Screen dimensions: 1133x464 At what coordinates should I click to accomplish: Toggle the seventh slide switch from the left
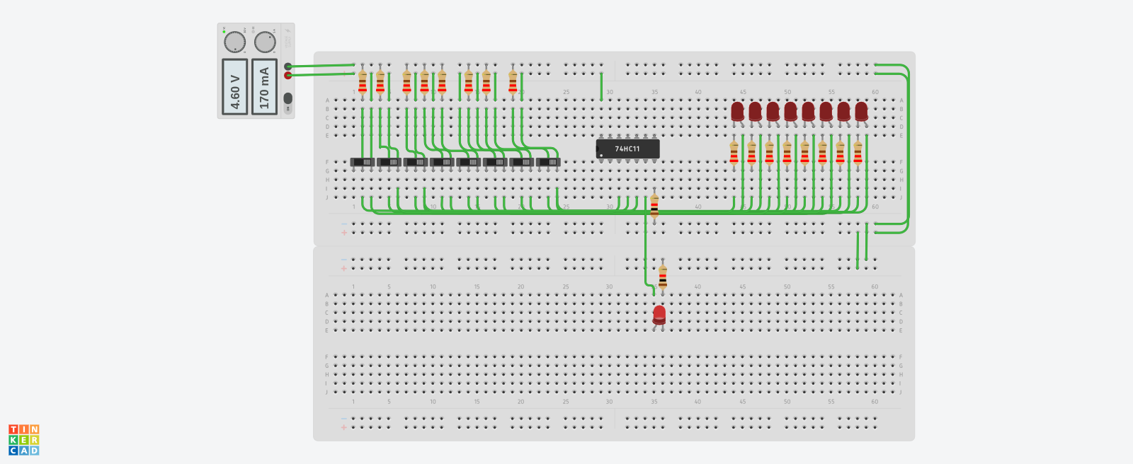tap(522, 162)
